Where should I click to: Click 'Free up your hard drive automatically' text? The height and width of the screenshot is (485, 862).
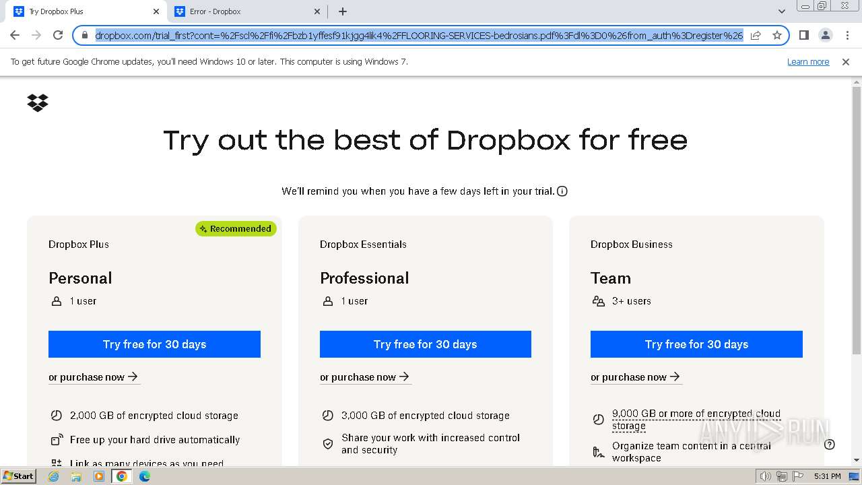click(x=155, y=440)
